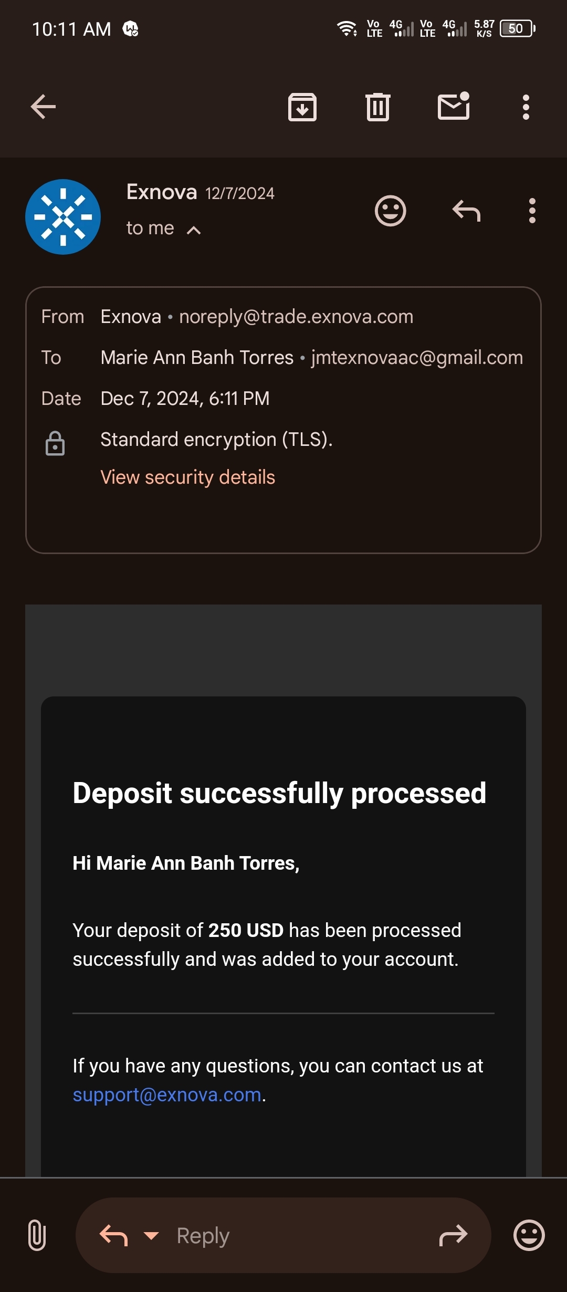
Task: Open message three-dot options menu
Action: click(532, 211)
